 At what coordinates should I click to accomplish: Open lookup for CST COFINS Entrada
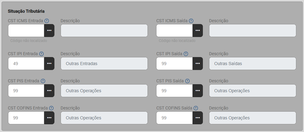[49, 118]
